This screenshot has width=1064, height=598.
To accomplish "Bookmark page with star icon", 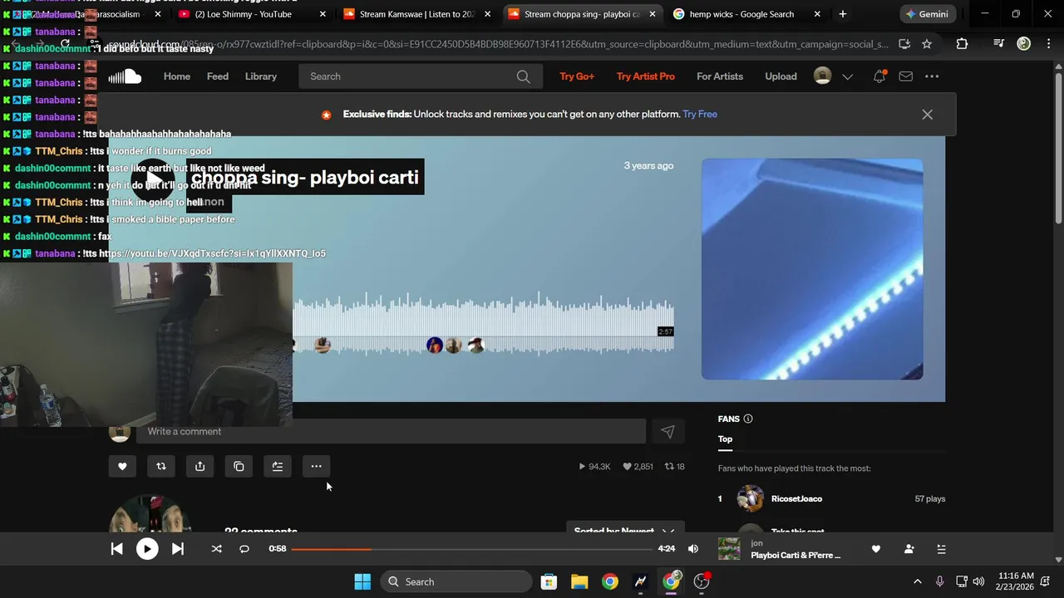I will click(x=927, y=44).
